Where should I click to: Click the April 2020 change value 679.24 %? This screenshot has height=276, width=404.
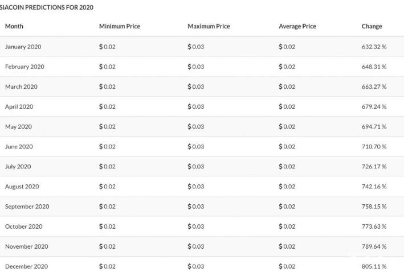point(374,107)
